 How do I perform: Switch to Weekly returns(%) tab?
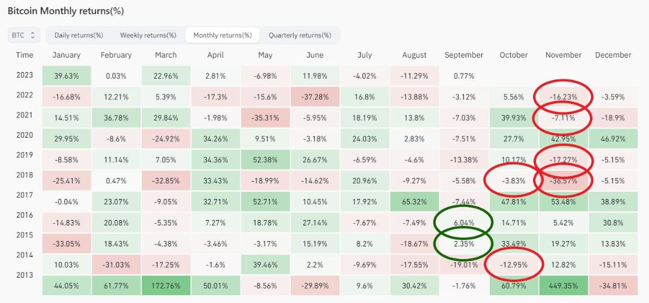coord(148,35)
